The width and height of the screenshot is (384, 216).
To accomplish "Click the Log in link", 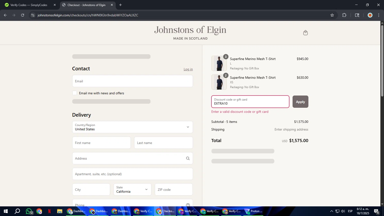I will point(188,69).
